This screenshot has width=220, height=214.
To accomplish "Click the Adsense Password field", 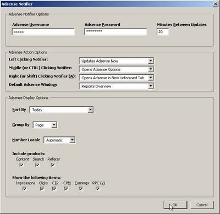I will (x=116, y=31).
